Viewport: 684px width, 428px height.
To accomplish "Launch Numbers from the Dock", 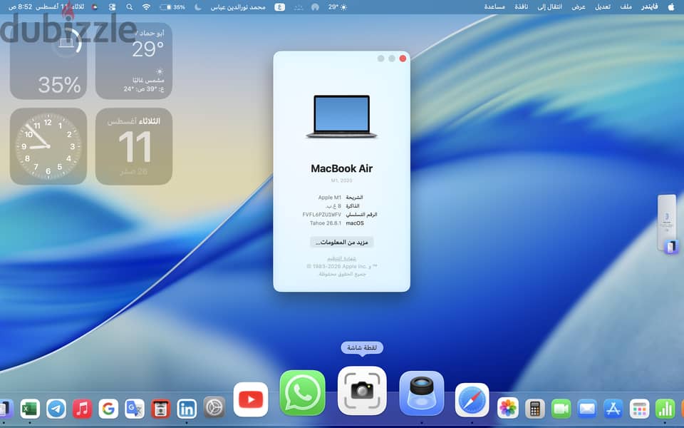I will pyautogui.click(x=665, y=409).
